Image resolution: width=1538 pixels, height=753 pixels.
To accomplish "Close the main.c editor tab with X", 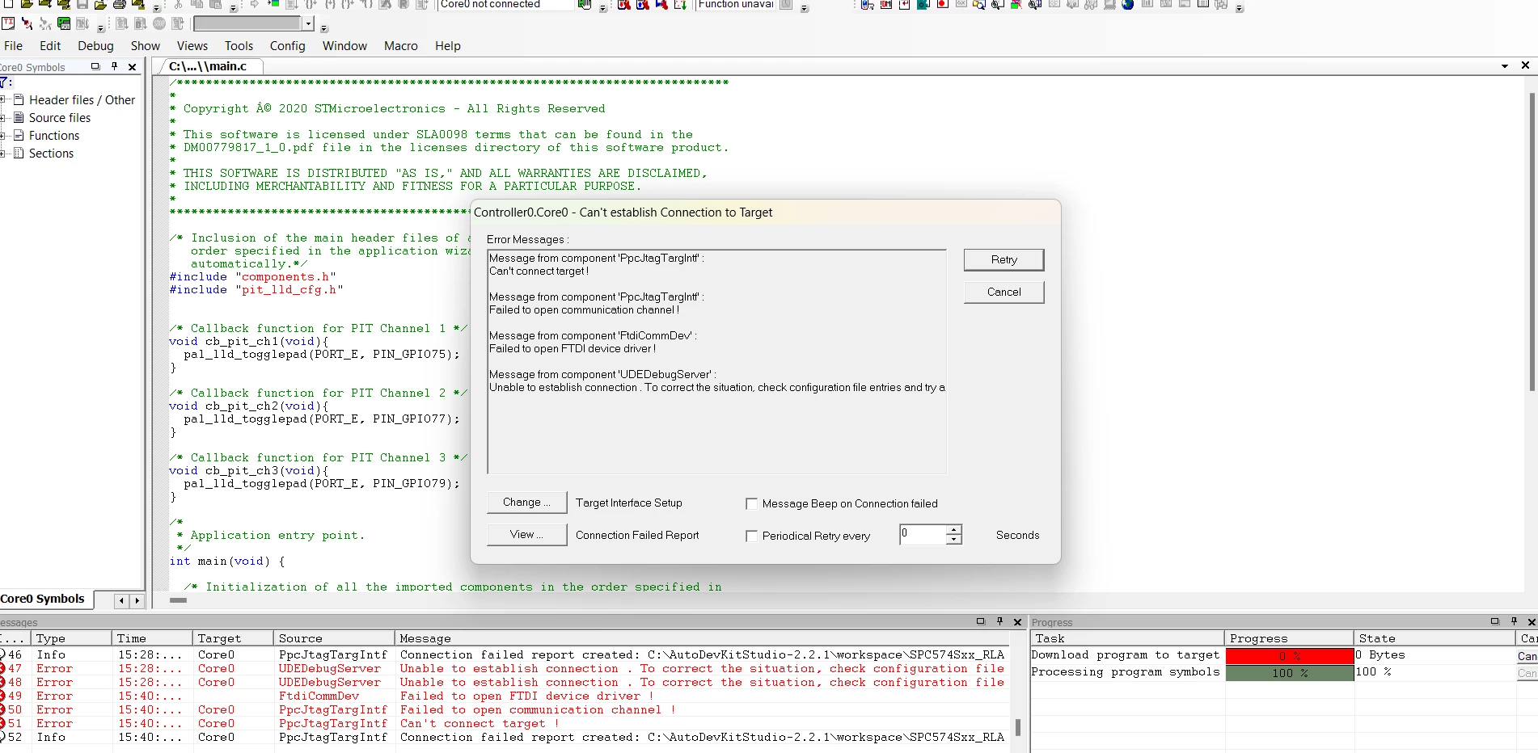I will tap(1525, 65).
